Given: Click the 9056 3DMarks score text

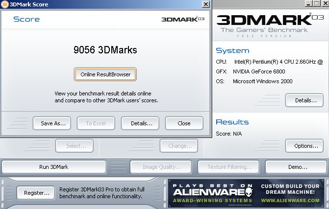Looking at the screenshot, I should pos(105,50).
